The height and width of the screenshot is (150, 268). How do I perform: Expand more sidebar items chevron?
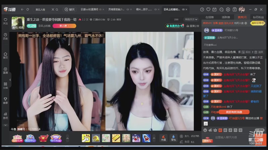pos(5,125)
